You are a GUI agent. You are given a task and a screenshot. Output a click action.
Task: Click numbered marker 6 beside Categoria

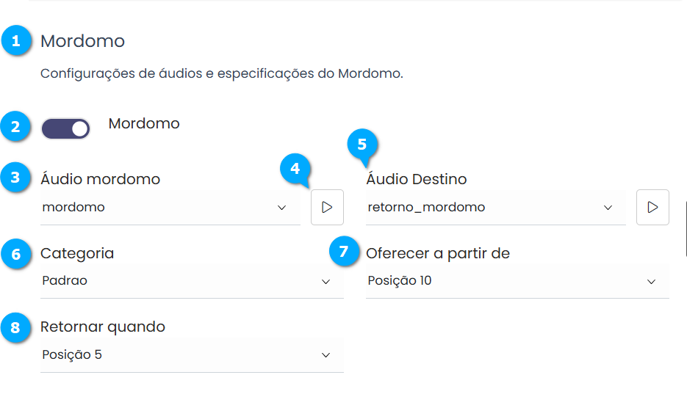(15, 253)
